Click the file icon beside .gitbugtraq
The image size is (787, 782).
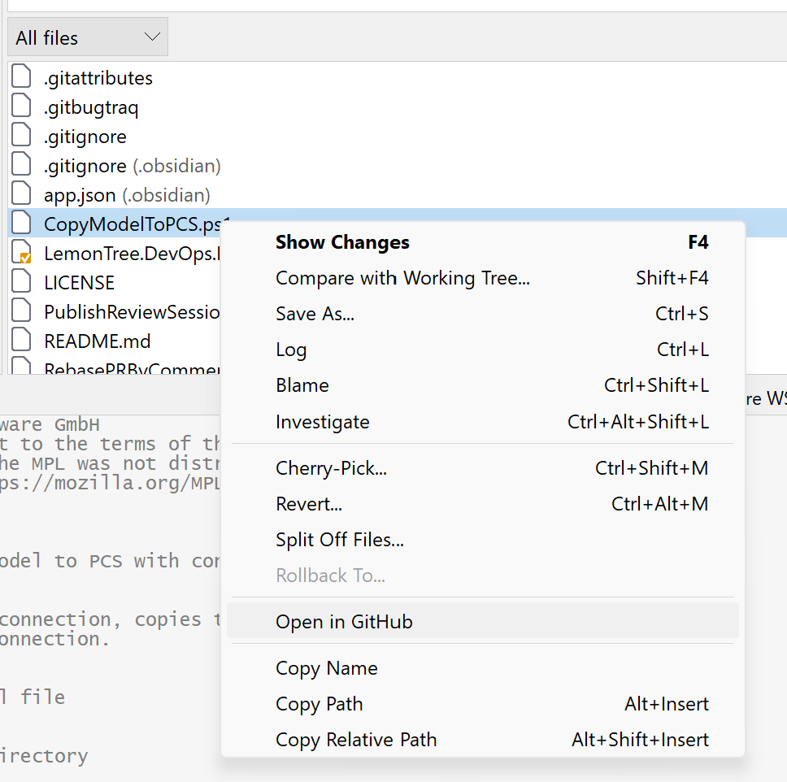pos(22,107)
